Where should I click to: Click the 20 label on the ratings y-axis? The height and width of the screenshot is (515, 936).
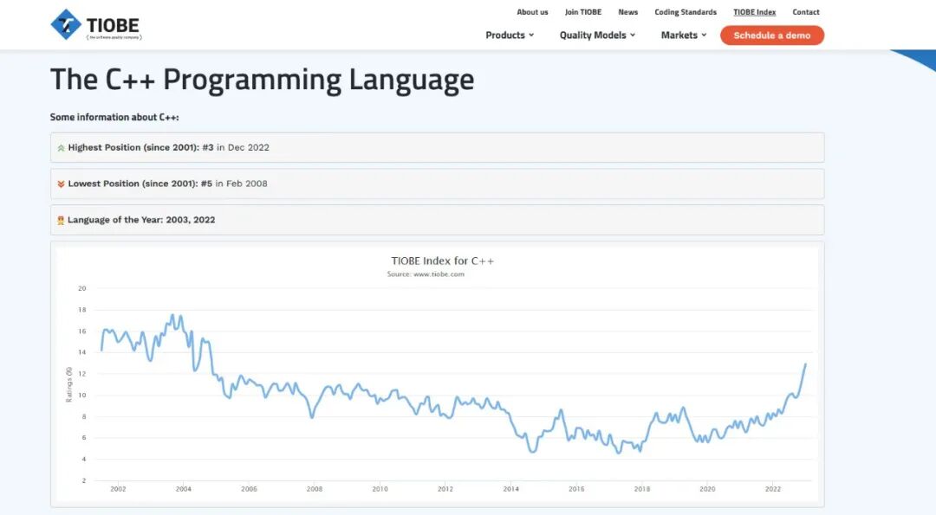click(x=81, y=288)
